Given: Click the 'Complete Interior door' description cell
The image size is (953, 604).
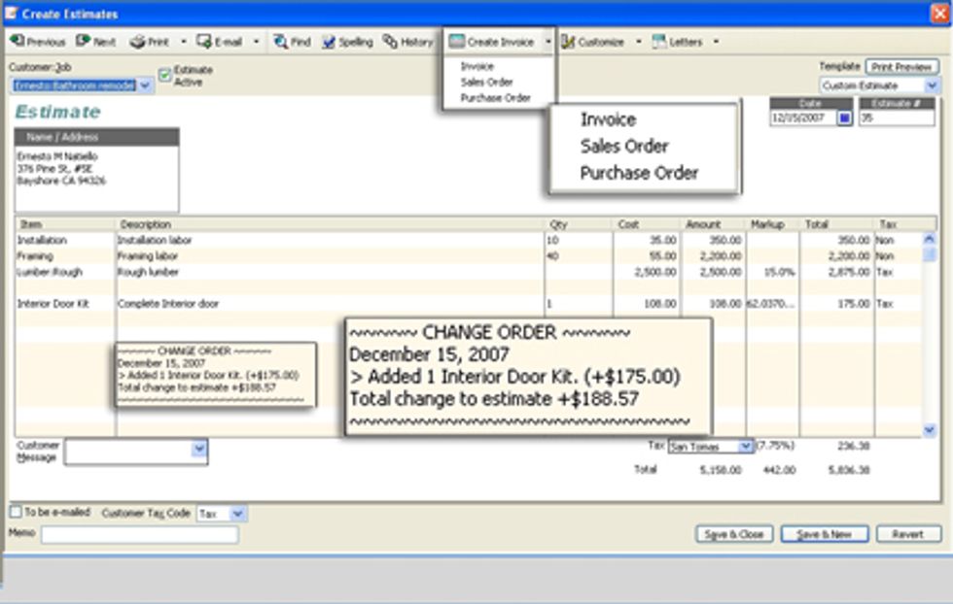Looking at the screenshot, I should click(330, 304).
